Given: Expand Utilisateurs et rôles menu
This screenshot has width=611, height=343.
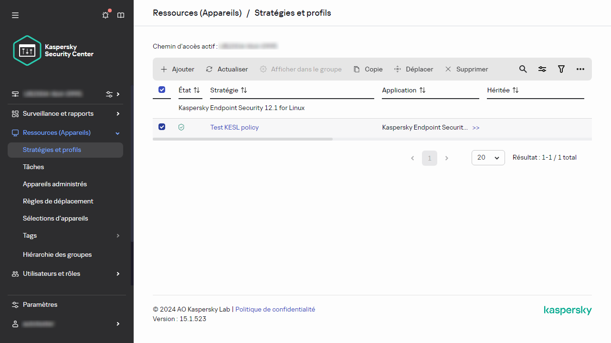Looking at the screenshot, I should point(118,274).
